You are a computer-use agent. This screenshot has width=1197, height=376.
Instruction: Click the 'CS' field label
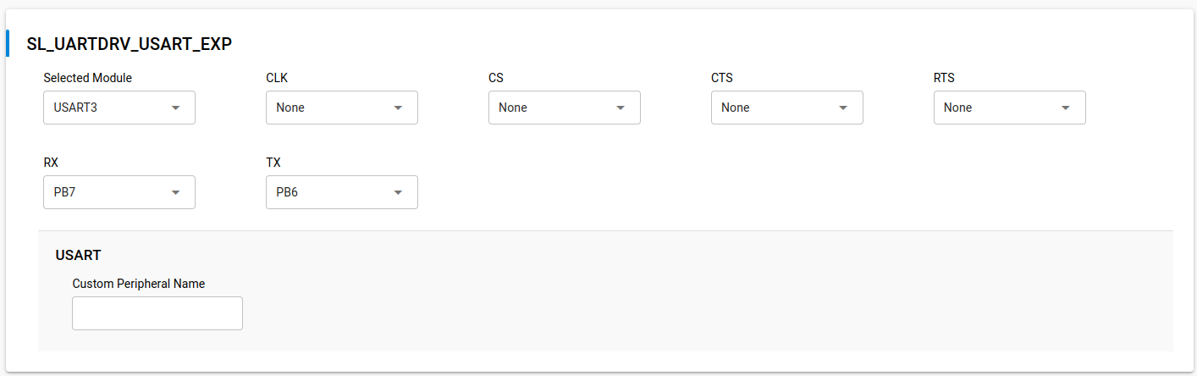[x=496, y=78]
